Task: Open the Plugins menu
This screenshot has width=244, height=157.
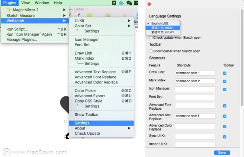Action: click(9, 3)
